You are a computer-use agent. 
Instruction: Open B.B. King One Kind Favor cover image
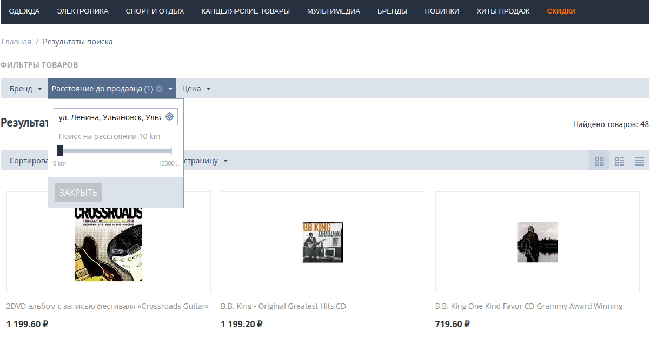point(537,242)
